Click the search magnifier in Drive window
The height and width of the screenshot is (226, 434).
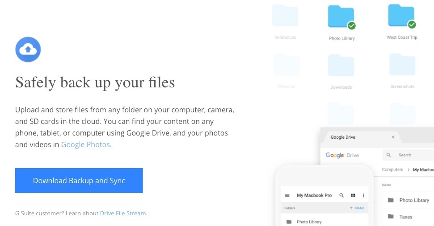point(388,155)
